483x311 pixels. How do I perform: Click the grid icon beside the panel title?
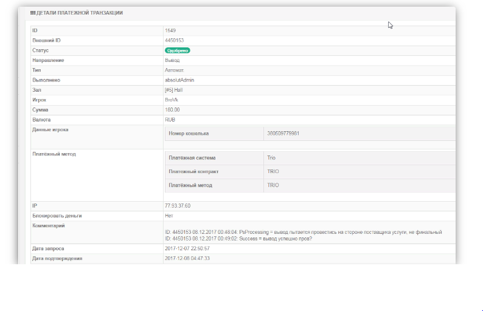(x=33, y=13)
